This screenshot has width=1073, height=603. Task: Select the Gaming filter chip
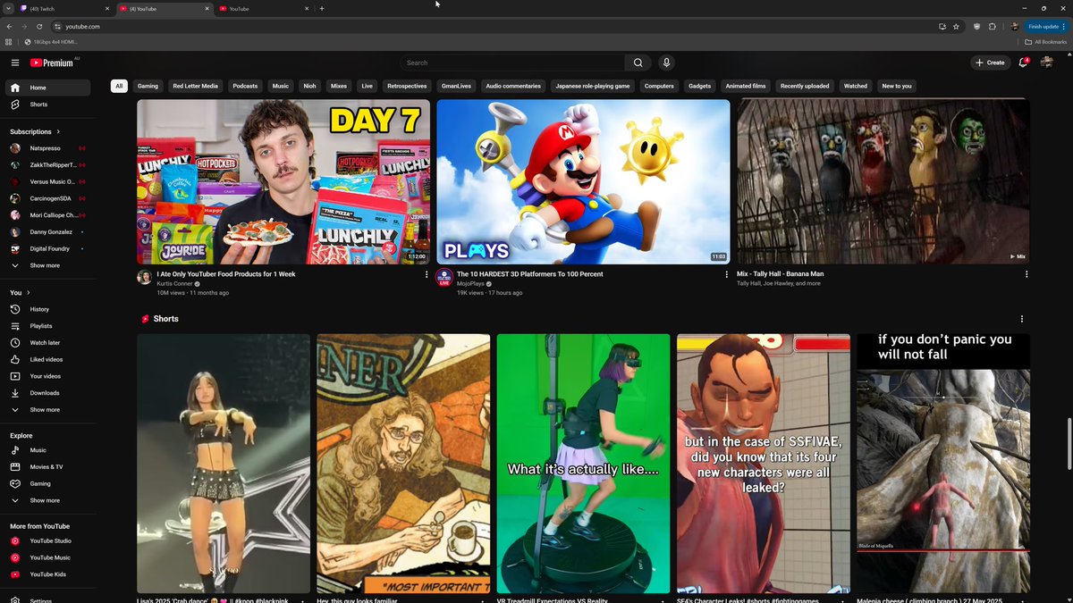(148, 86)
